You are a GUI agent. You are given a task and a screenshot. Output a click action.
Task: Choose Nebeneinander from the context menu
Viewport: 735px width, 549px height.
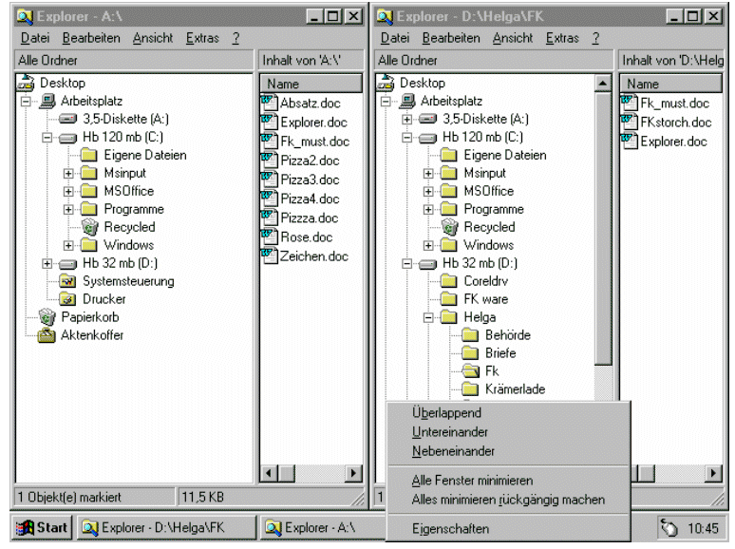click(453, 451)
